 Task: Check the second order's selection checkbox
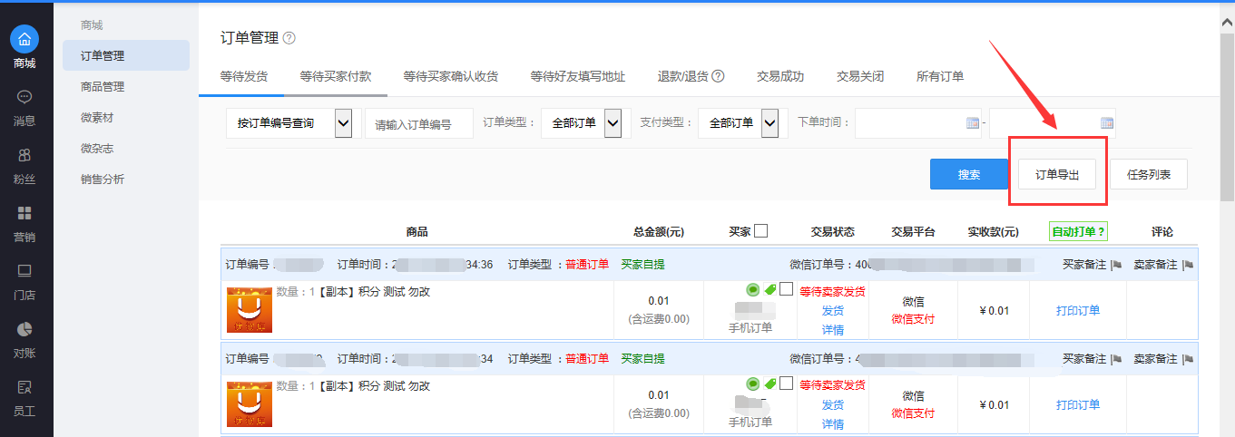786,384
